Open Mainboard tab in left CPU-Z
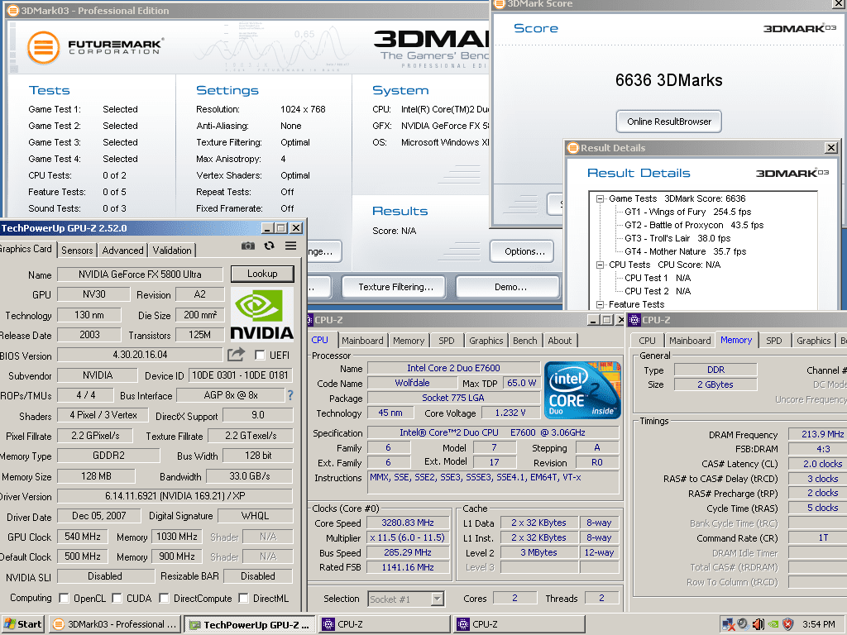 coord(362,341)
